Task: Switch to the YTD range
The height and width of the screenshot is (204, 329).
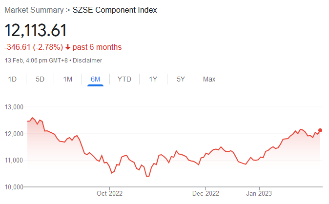Action: pos(124,79)
